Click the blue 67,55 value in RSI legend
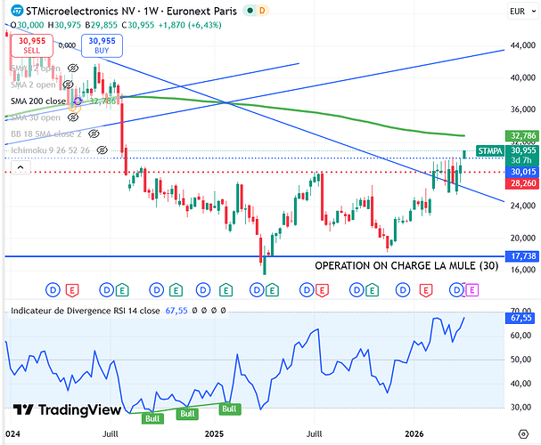 [176, 311]
